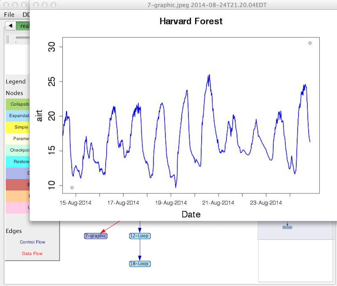Click the Expandable legend swatch
Viewport: 337px width, 286px height.
pyautogui.click(x=18, y=115)
